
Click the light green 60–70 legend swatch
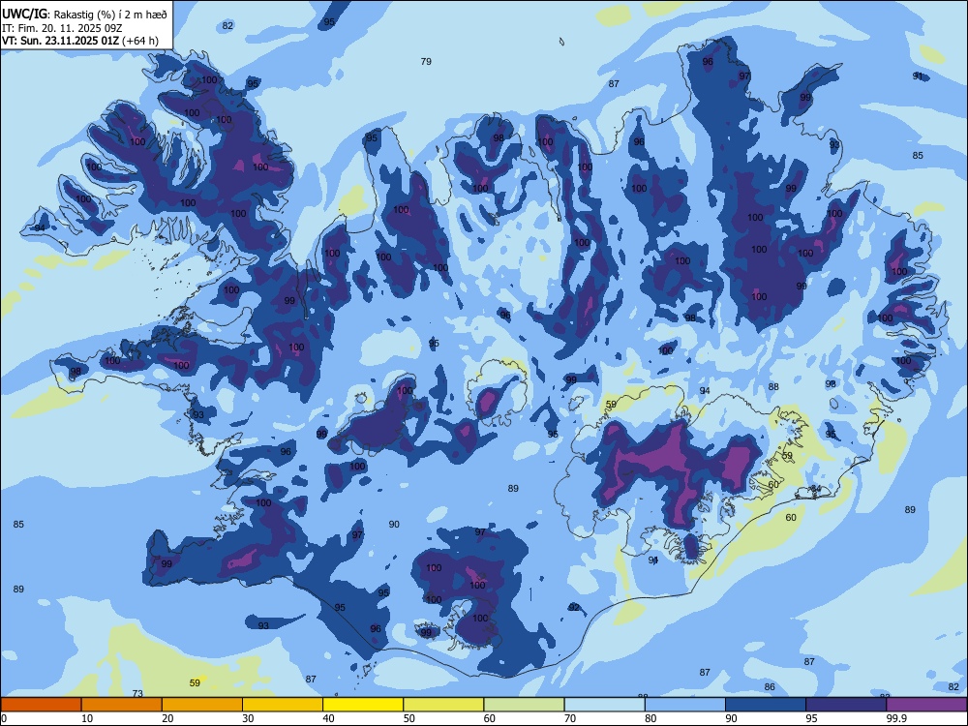pyautogui.click(x=524, y=705)
